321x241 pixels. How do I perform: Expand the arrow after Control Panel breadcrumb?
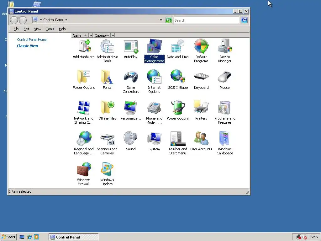[x=66, y=20]
